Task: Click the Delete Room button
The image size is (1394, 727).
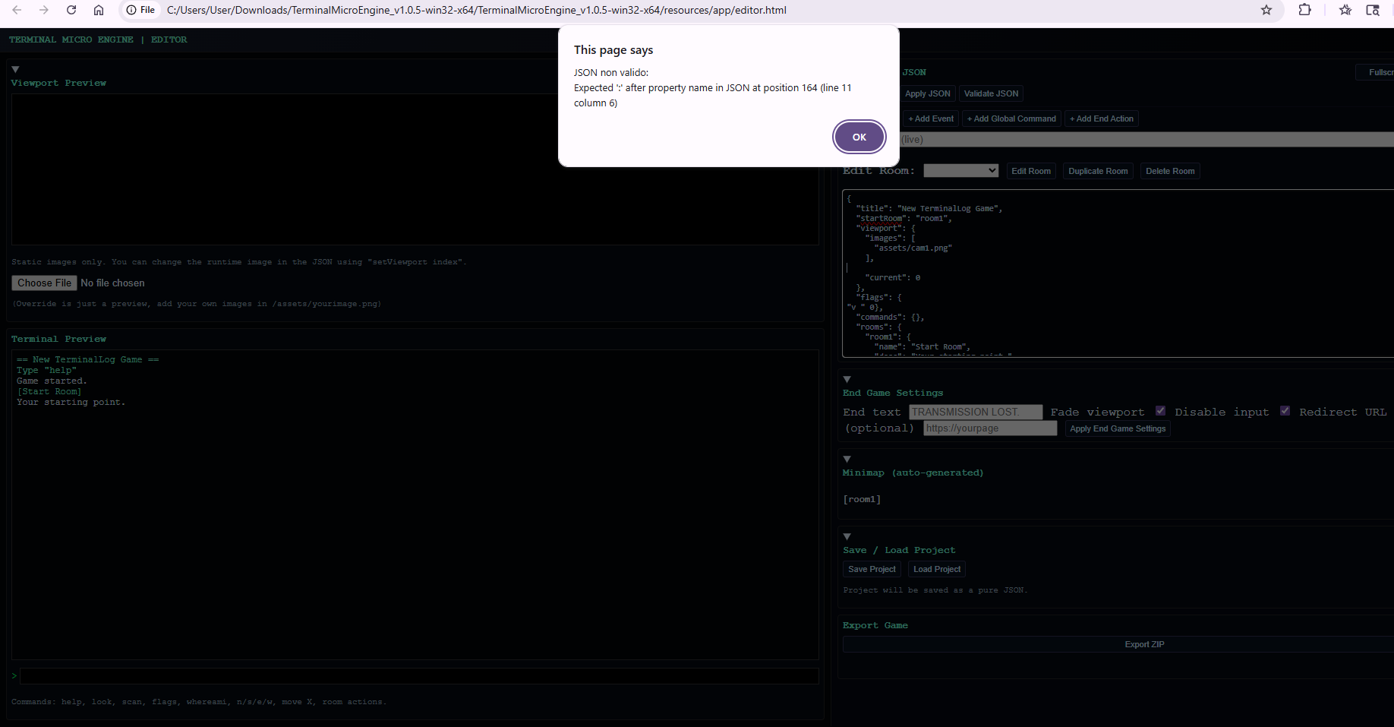Action: pos(1170,171)
